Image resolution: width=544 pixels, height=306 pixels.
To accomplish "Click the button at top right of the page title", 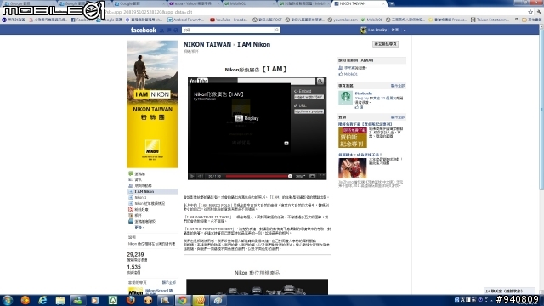I will click(x=385, y=44).
